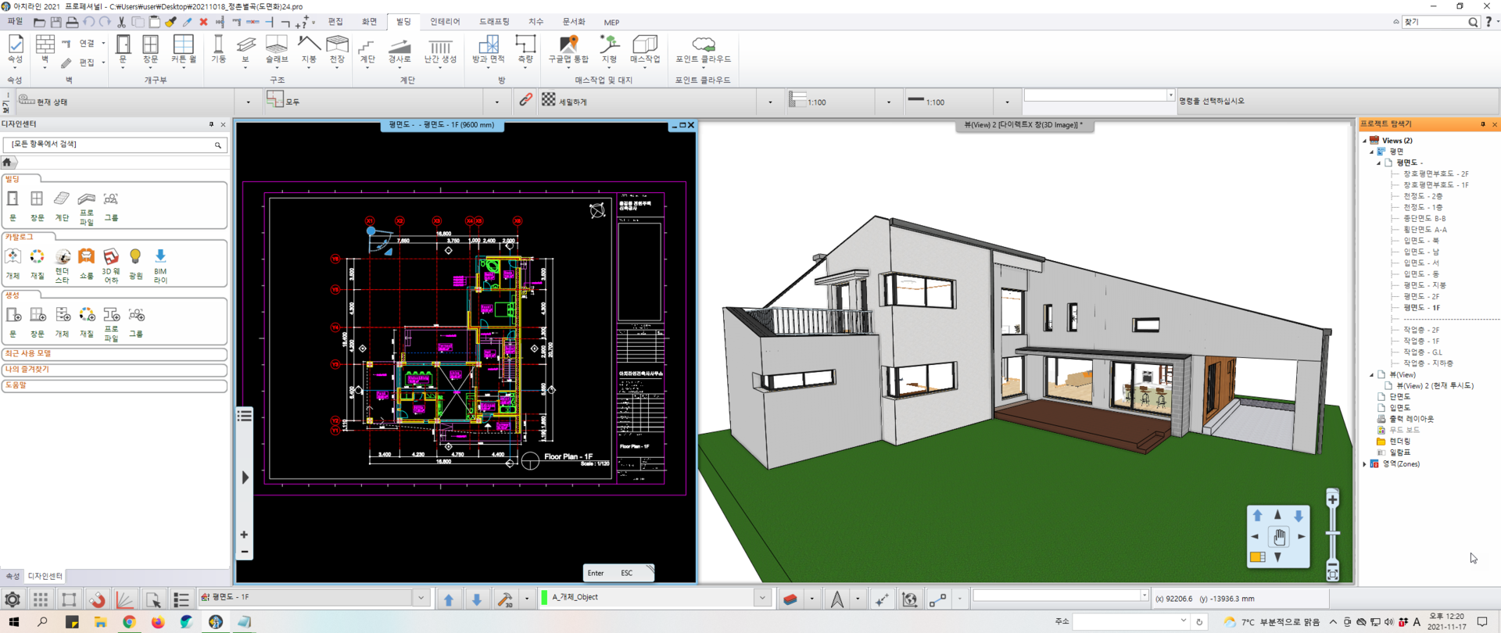Expand the 나의 즐겨찾기 section
Viewport: 1501px width, 633px height.
click(115, 370)
